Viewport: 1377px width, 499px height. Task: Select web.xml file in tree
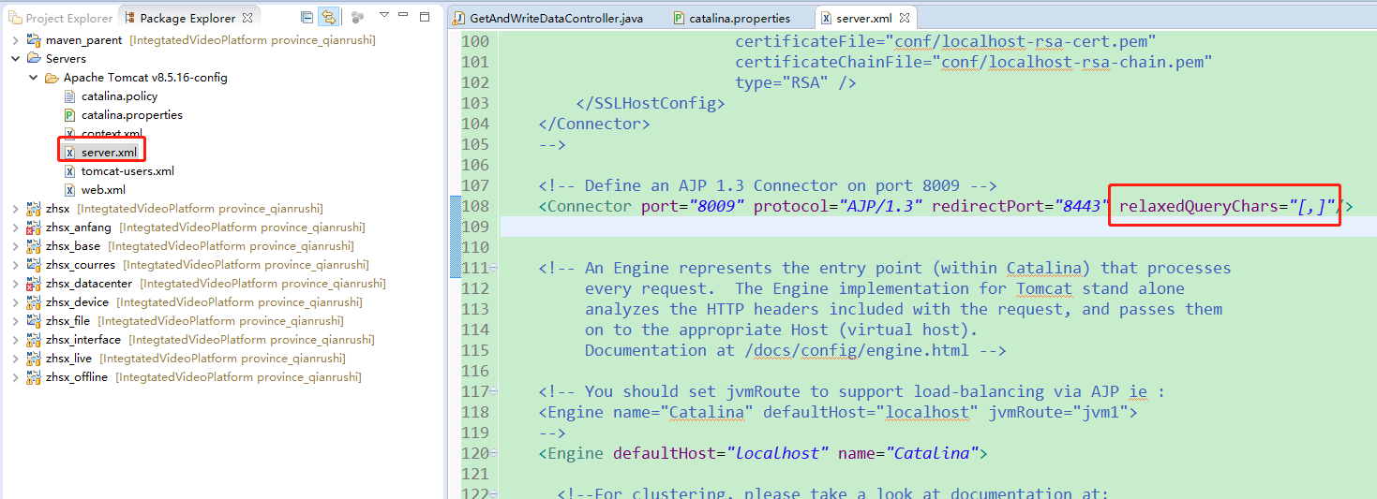[103, 189]
